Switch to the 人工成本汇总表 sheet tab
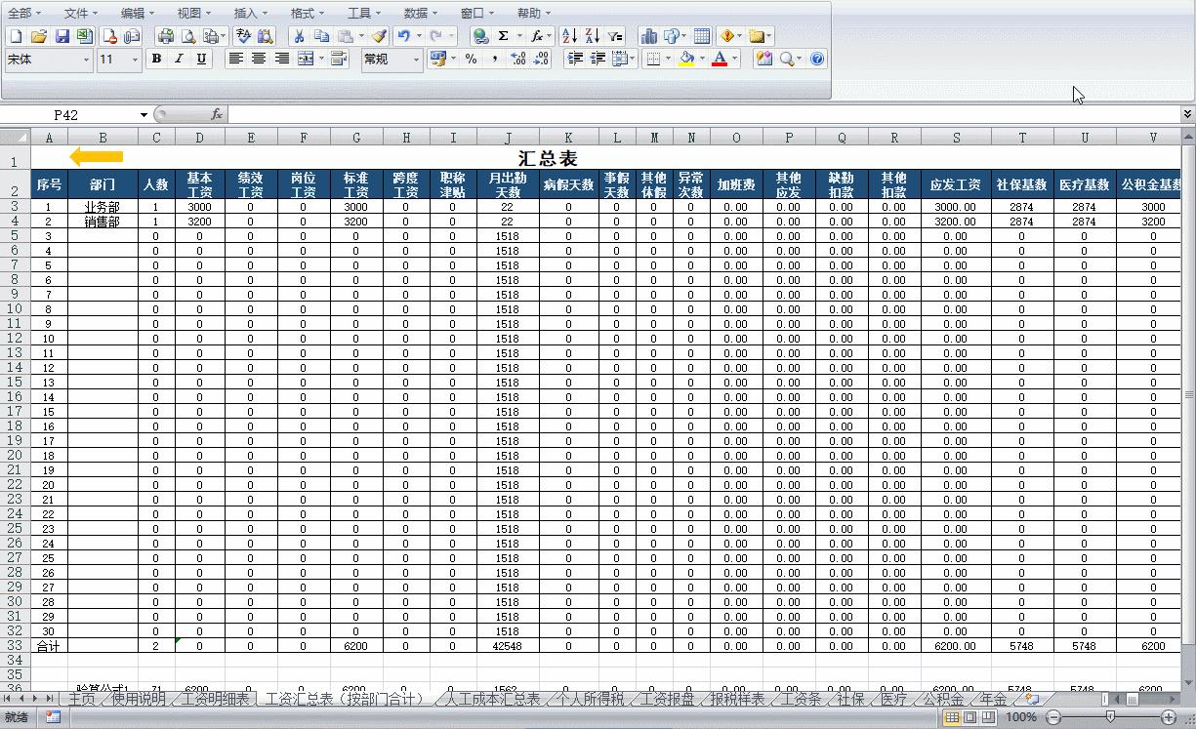1196x729 pixels. click(x=493, y=699)
